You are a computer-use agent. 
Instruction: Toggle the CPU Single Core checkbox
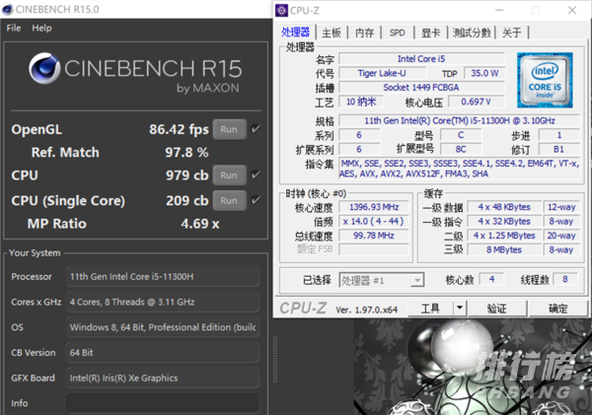coord(257,200)
